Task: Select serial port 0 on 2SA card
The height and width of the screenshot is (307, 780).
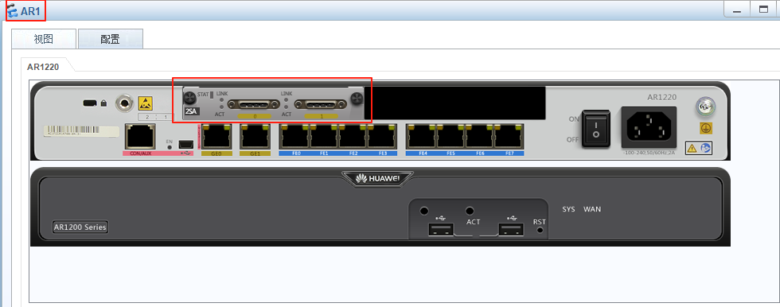Action: (254, 104)
